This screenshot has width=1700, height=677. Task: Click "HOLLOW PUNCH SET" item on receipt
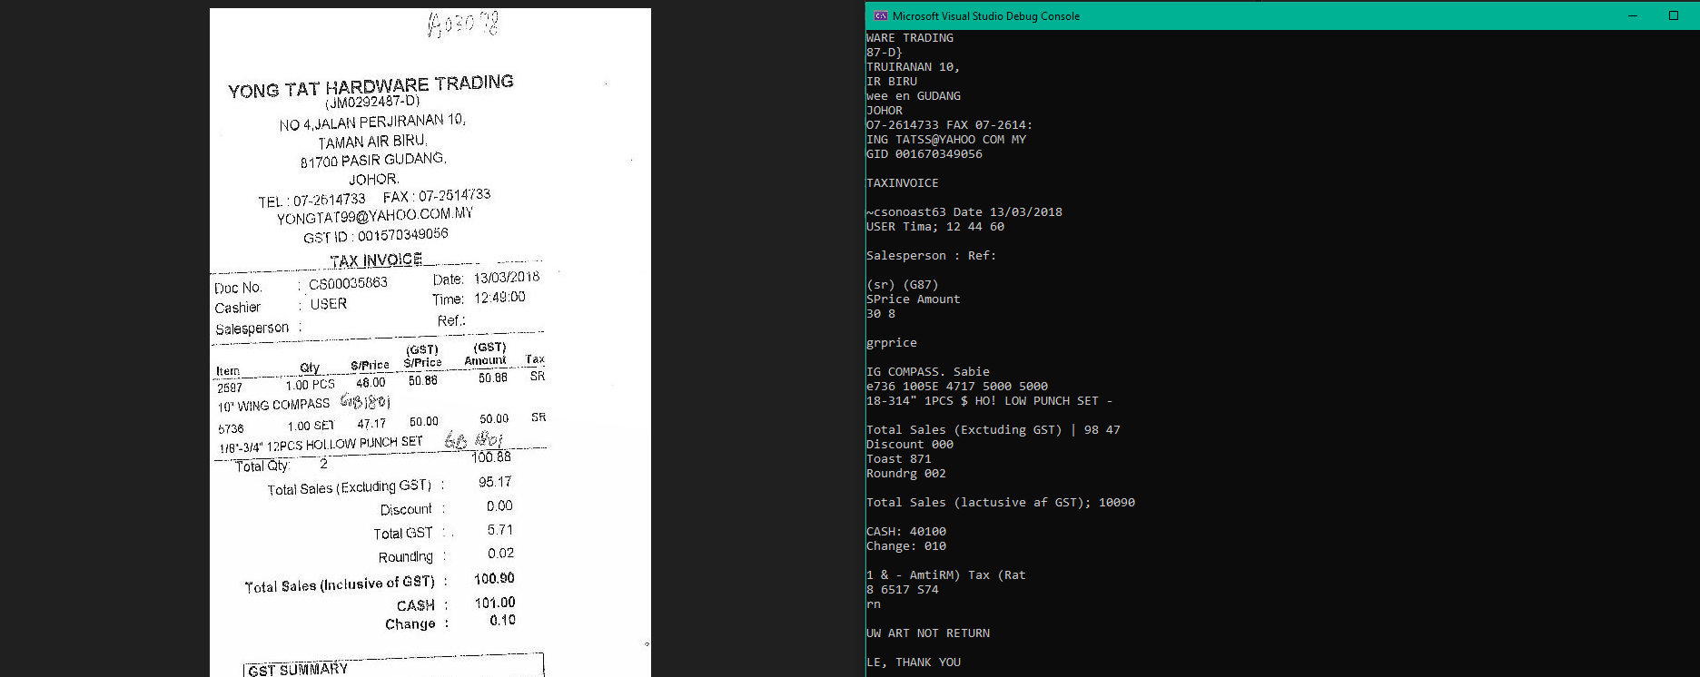(364, 444)
